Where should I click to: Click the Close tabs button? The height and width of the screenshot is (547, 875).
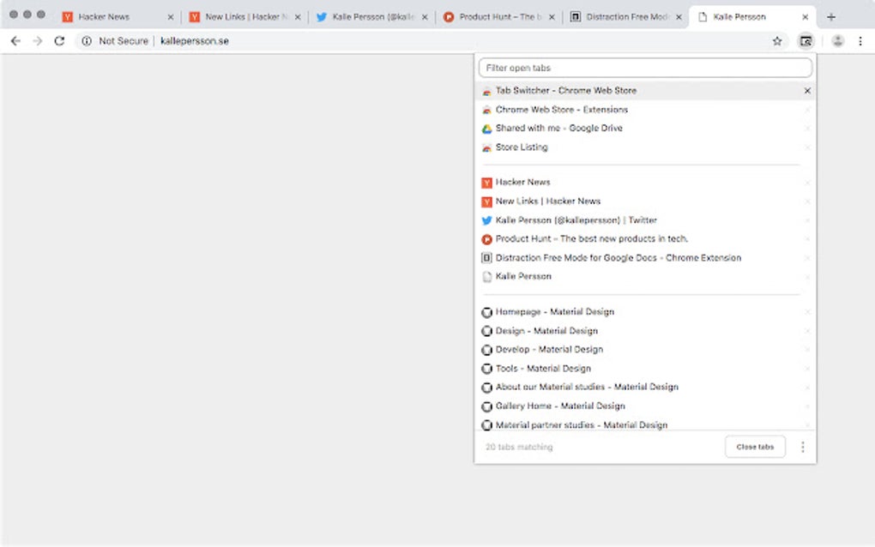click(x=754, y=446)
